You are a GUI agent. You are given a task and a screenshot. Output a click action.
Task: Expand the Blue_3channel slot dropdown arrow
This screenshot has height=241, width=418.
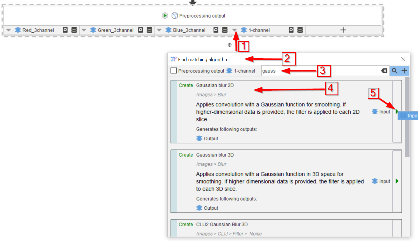(x=159, y=30)
